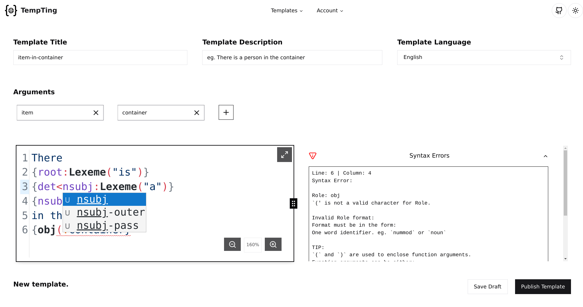Click the TempTing logo icon
583x307 pixels.
click(11, 10)
